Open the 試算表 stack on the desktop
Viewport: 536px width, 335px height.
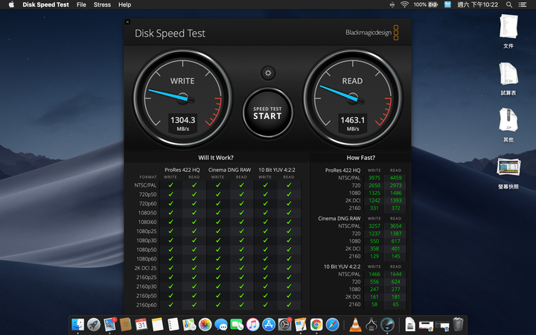[x=508, y=79]
